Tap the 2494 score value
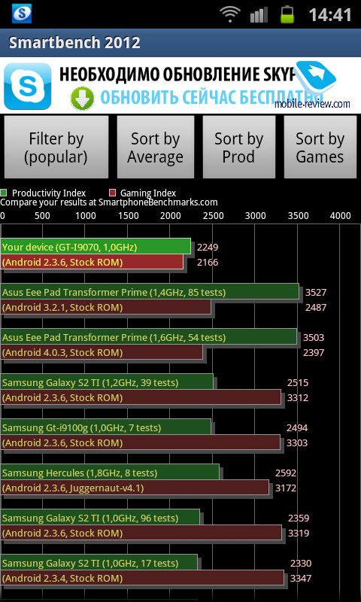Image resolution: width=361 pixels, height=602 pixels. coord(297,427)
